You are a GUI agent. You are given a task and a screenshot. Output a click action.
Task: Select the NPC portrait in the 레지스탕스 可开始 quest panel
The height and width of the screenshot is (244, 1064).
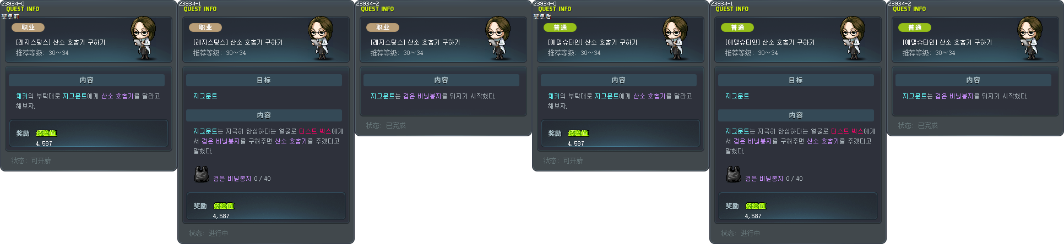pyautogui.click(x=145, y=38)
